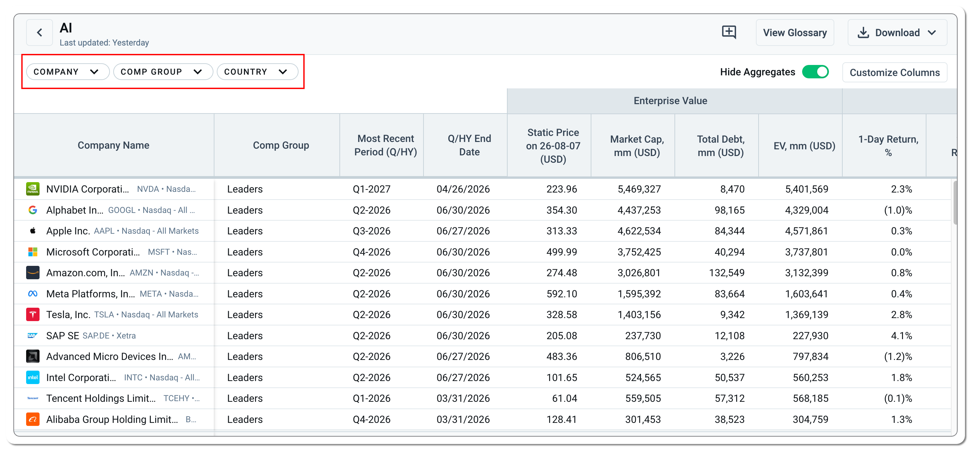Click the table's vertical scrollbar thumb
Image resolution: width=971 pixels, height=450 pixels.
[x=955, y=203]
